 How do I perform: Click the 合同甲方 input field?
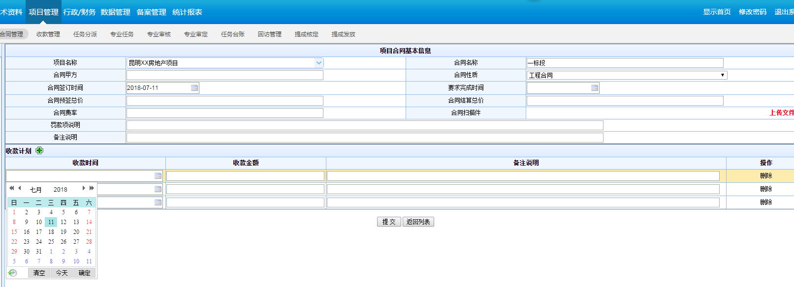(224, 75)
